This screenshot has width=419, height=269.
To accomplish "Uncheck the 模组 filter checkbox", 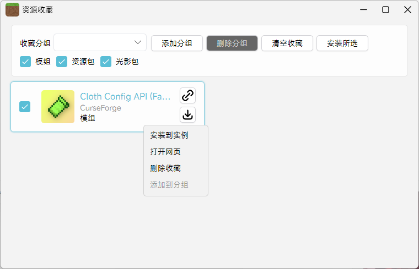I will coord(25,62).
